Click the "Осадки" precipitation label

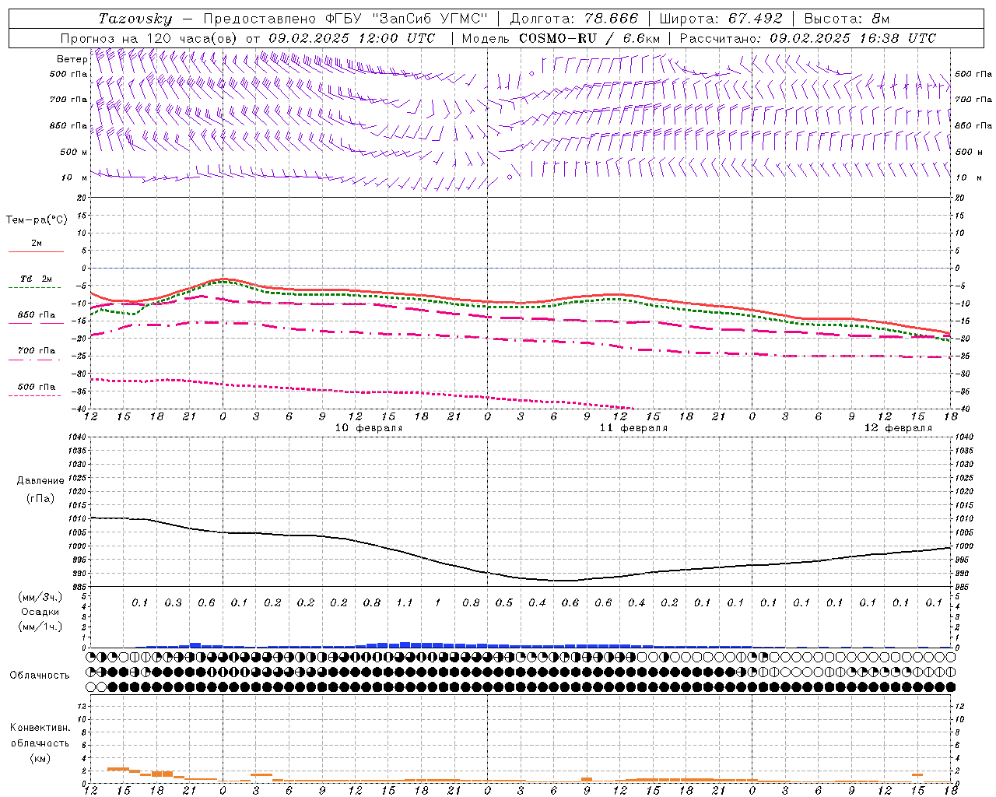pyautogui.click(x=40, y=612)
